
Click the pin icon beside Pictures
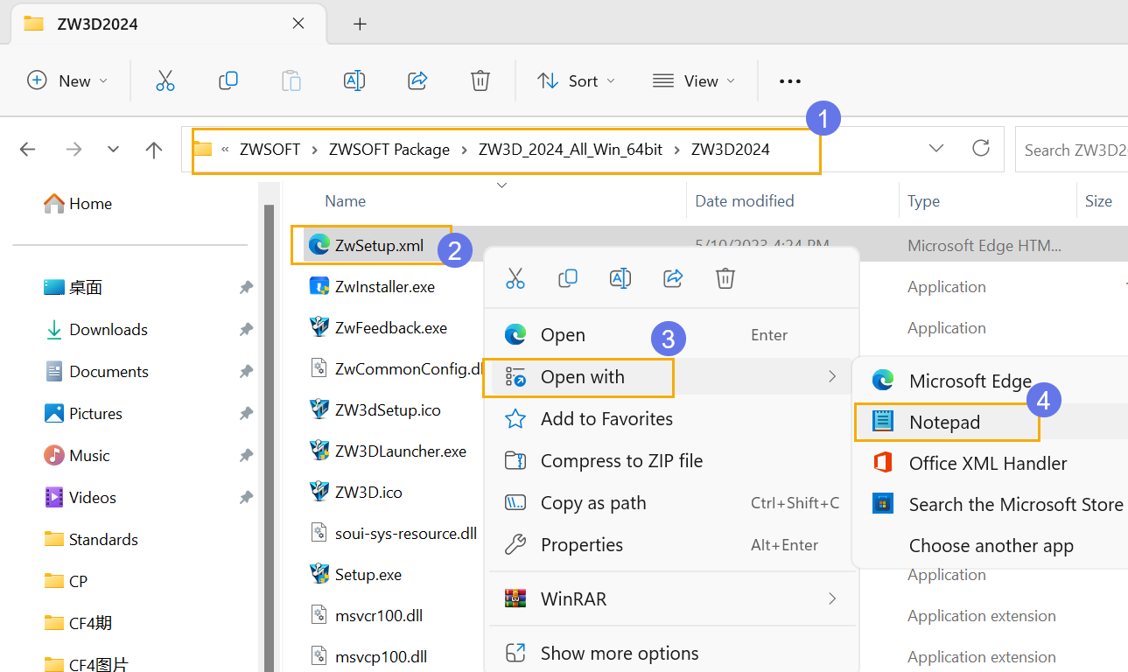coord(246,414)
